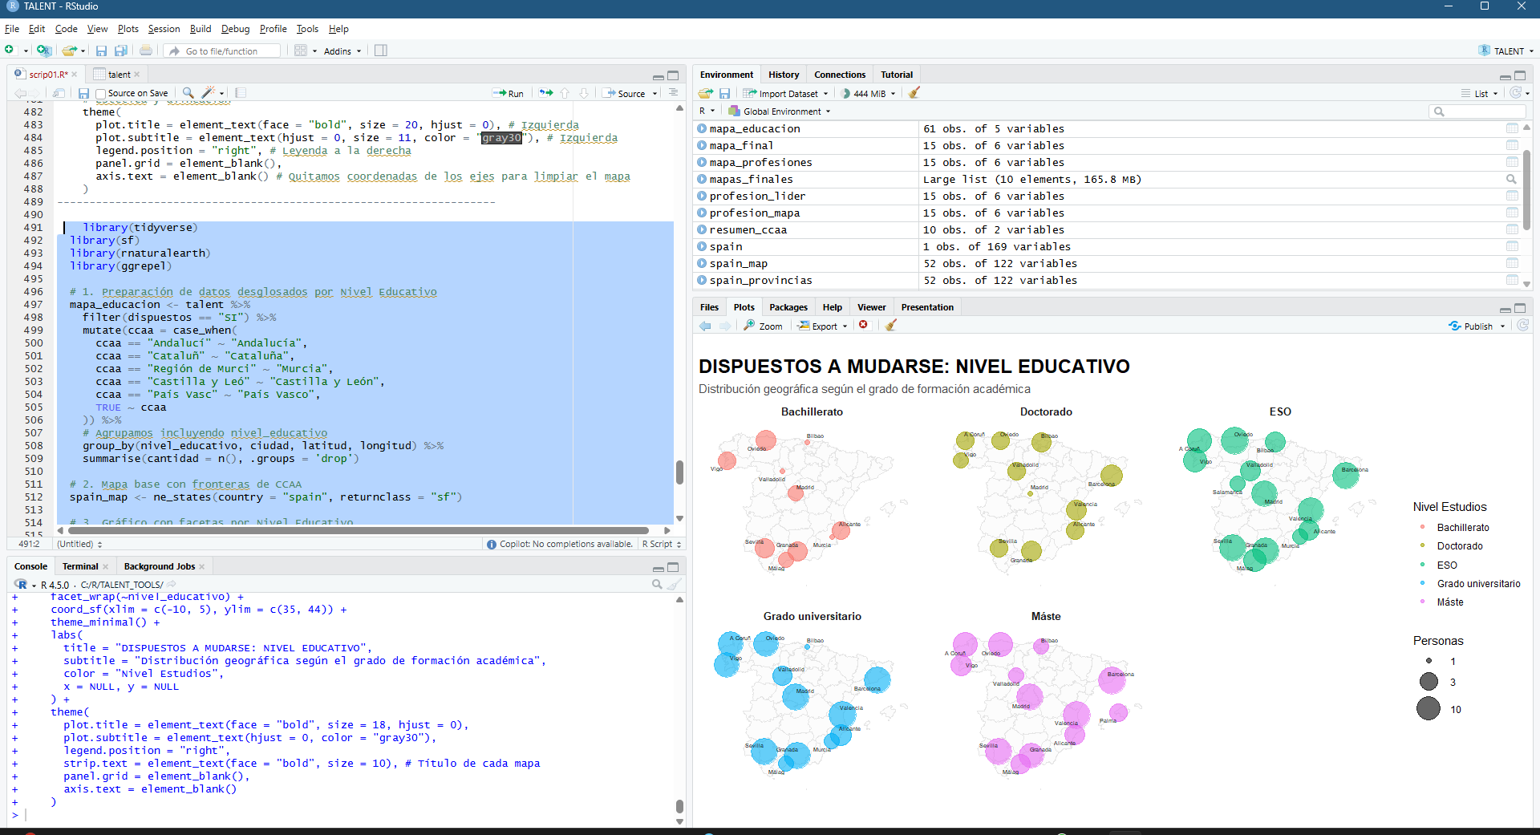This screenshot has height=835, width=1540.
Task: Click the Zoom plot button
Action: click(763, 326)
